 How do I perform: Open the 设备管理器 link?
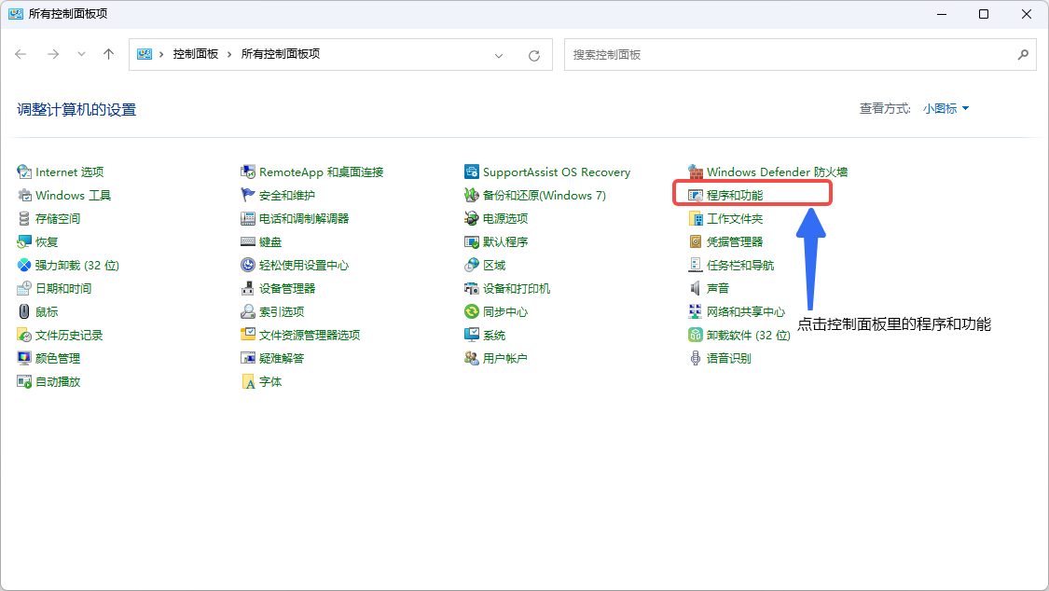[x=287, y=288]
